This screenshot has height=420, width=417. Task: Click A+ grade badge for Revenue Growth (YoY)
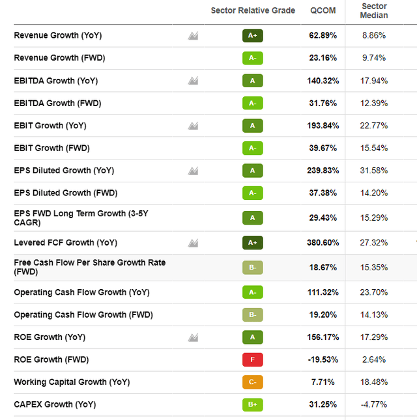point(252,35)
